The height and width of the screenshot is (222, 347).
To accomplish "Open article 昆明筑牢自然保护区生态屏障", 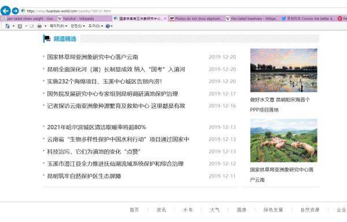I will coord(84,176).
